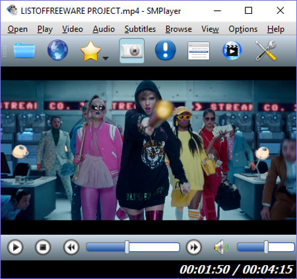Stop playback with the stop button
Viewport: 297px width, 279px height.
coord(43,247)
